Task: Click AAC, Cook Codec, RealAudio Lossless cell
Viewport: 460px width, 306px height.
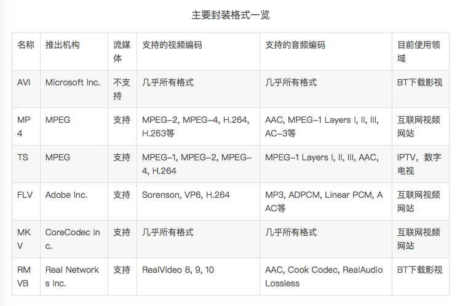Action: [x=326, y=277]
